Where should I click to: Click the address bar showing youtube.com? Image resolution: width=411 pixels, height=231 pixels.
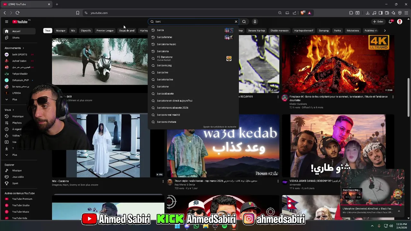coord(180,13)
